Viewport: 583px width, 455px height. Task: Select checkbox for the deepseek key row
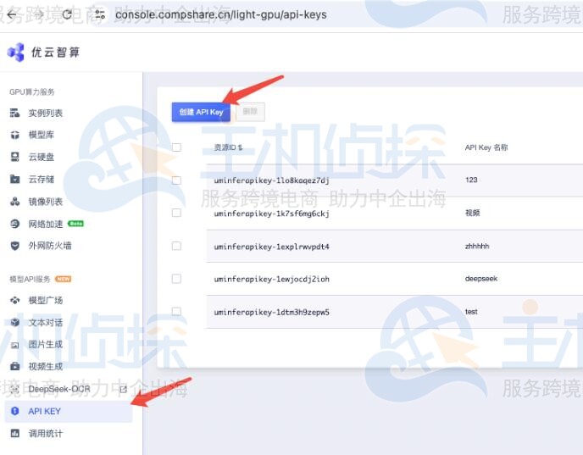(x=176, y=279)
